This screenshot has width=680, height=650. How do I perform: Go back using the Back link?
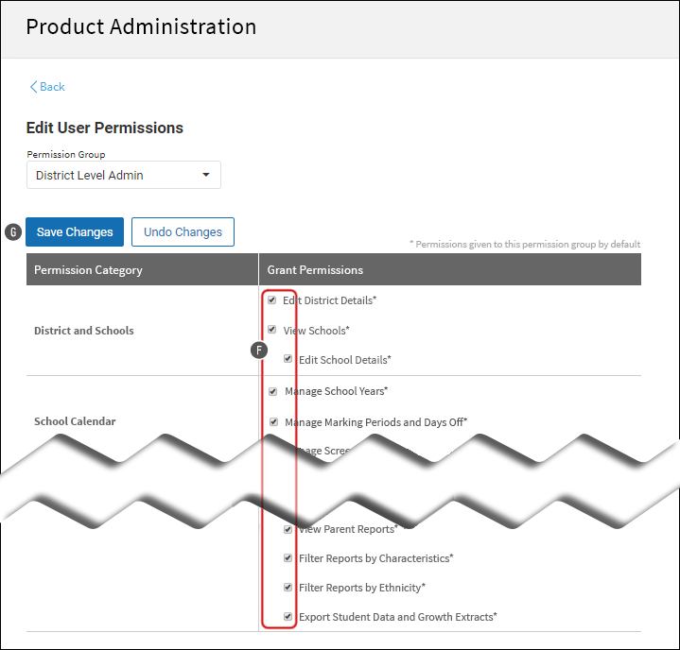click(47, 87)
